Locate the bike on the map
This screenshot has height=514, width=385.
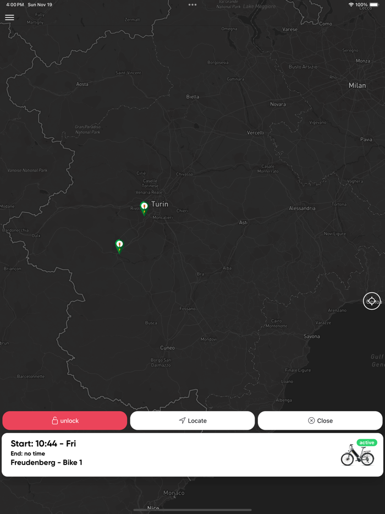pos(193,420)
